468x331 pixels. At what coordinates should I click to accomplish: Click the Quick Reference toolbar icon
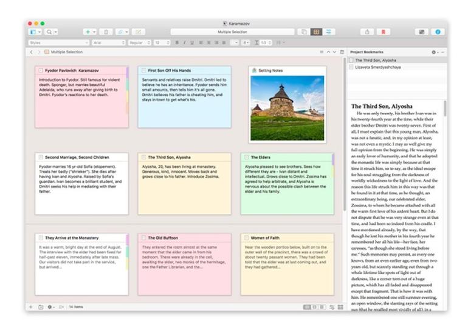[138, 32]
